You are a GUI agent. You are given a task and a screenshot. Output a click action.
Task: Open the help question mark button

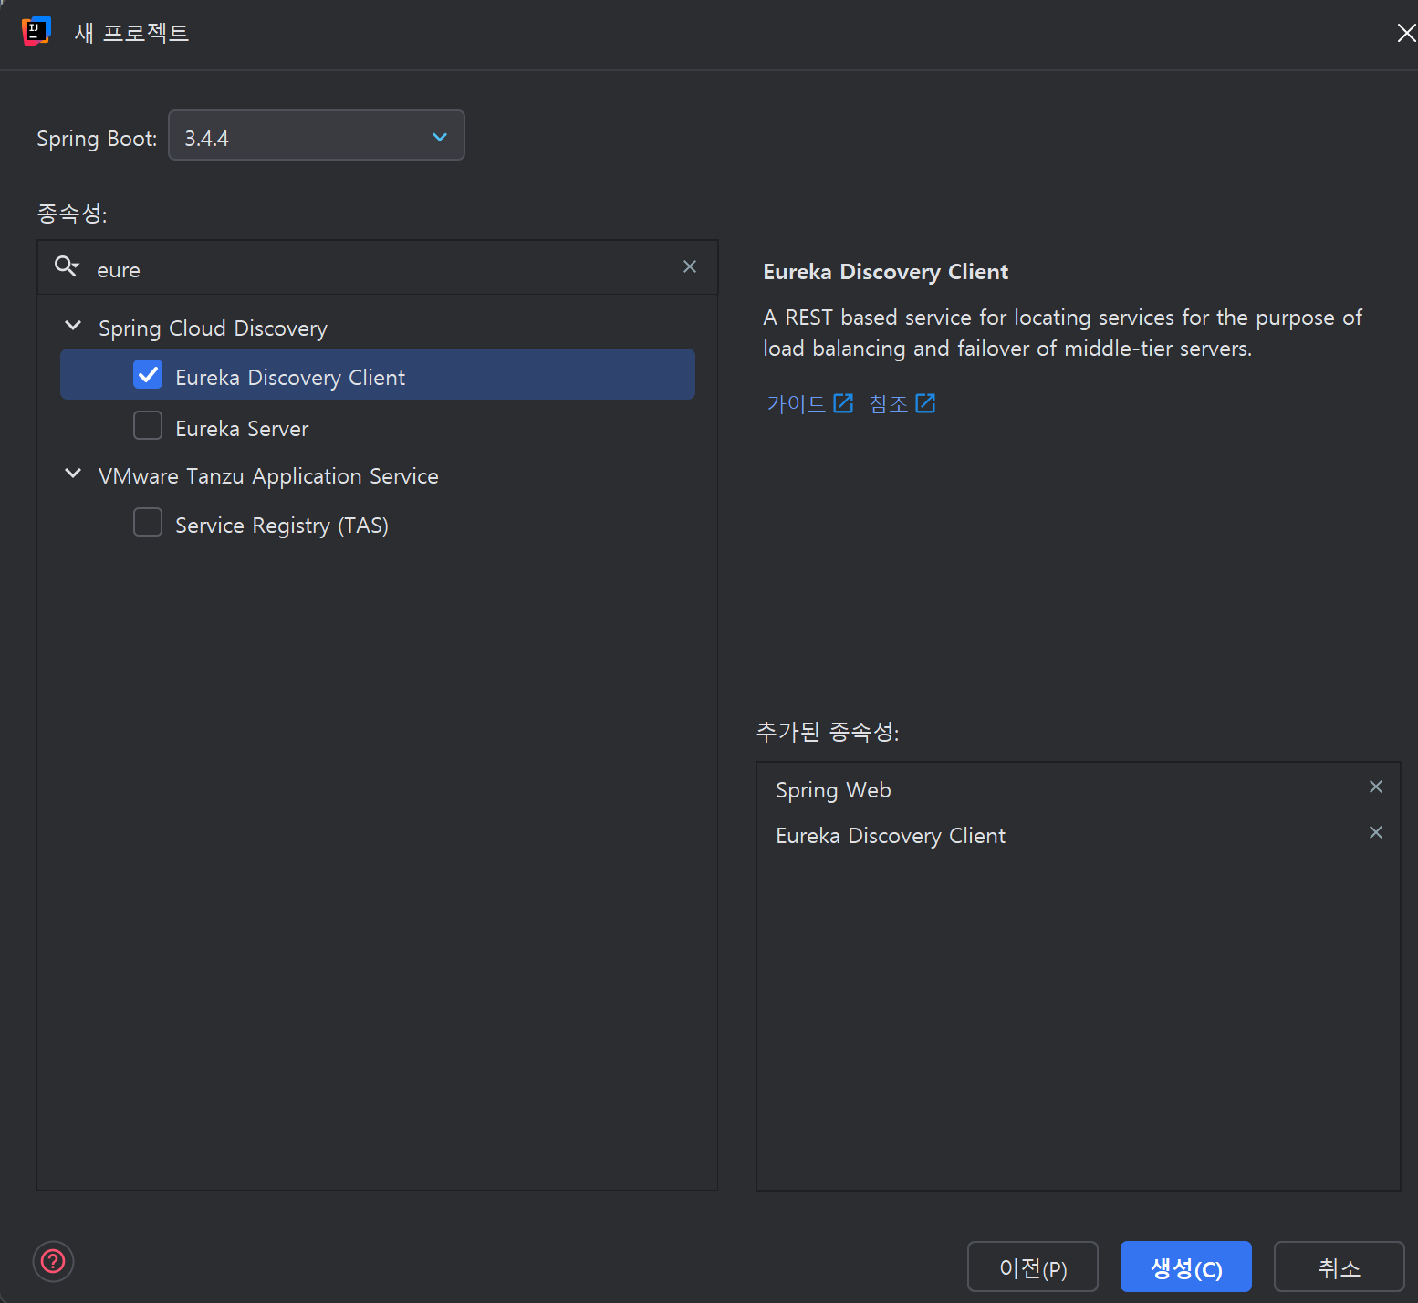tap(53, 1261)
